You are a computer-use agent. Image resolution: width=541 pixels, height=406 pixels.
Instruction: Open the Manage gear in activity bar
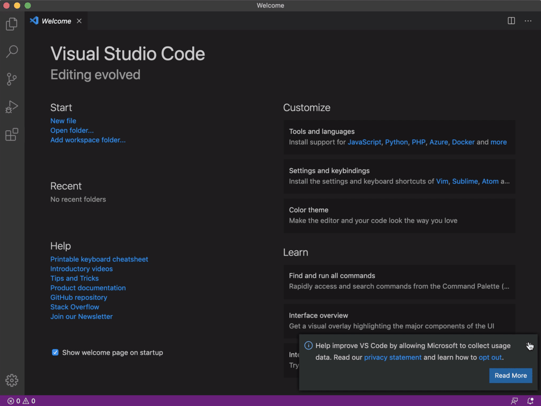click(x=12, y=380)
